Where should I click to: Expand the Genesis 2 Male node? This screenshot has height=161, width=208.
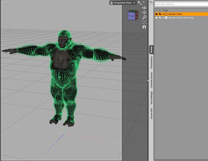163,14
